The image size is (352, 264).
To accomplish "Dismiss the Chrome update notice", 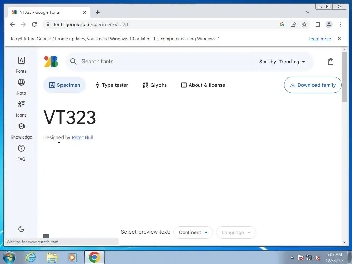I will [x=339, y=38].
